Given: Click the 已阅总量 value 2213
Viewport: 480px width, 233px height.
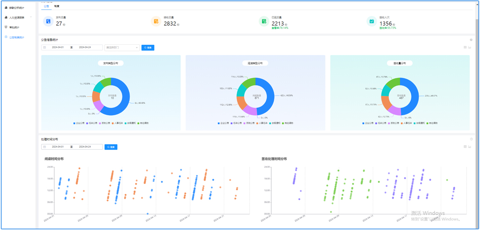Looking at the screenshot, I should pos(278,23).
